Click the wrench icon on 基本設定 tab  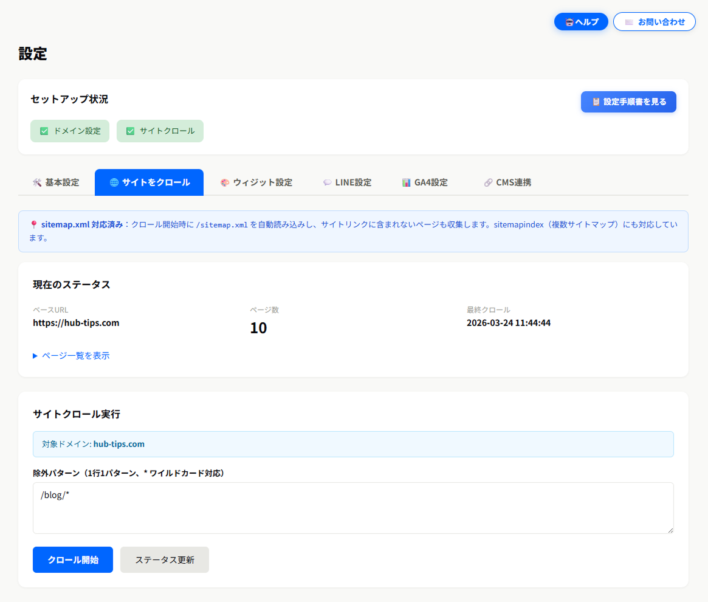click(x=38, y=182)
